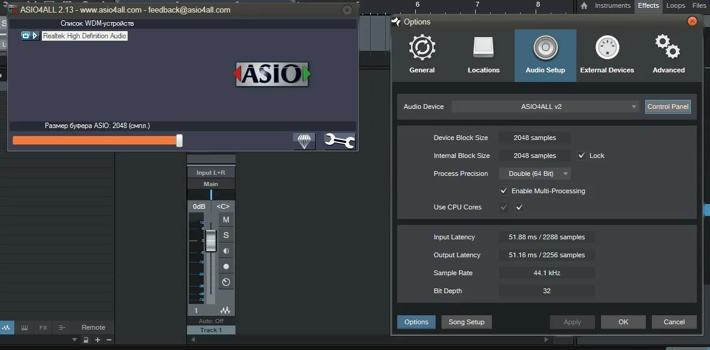This screenshot has height=350, width=710.
Task: Click the 0dB volume value on Track 1
Action: [200, 206]
